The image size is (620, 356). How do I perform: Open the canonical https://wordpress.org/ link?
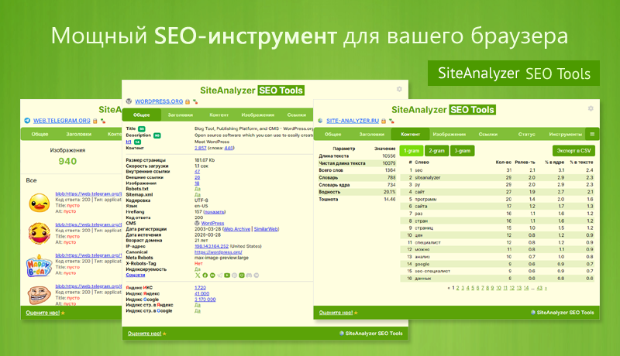coord(219,252)
